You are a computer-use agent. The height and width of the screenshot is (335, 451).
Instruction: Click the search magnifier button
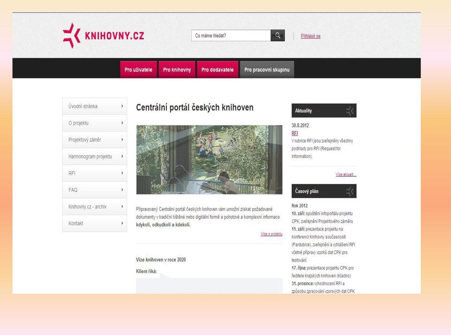pyautogui.click(x=278, y=35)
